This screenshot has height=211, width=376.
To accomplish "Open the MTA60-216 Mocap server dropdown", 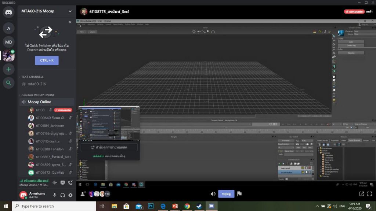I will 70,11.
